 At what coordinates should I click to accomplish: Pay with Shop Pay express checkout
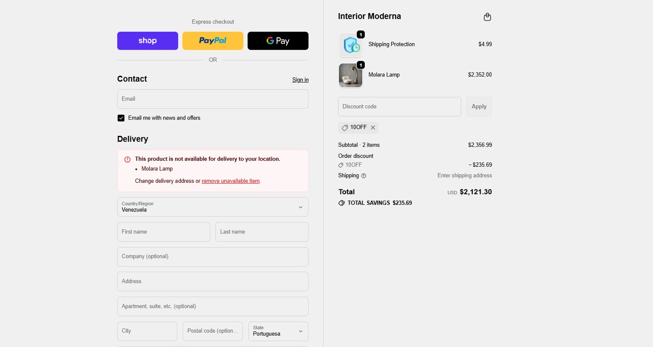[x=148, y=41]
